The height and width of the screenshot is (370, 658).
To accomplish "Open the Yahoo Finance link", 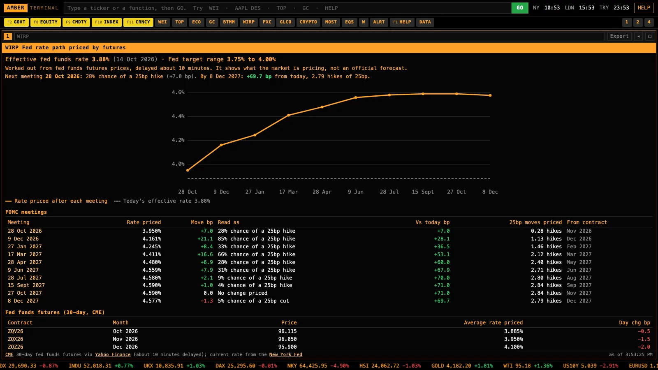I will tap(113, 354).
